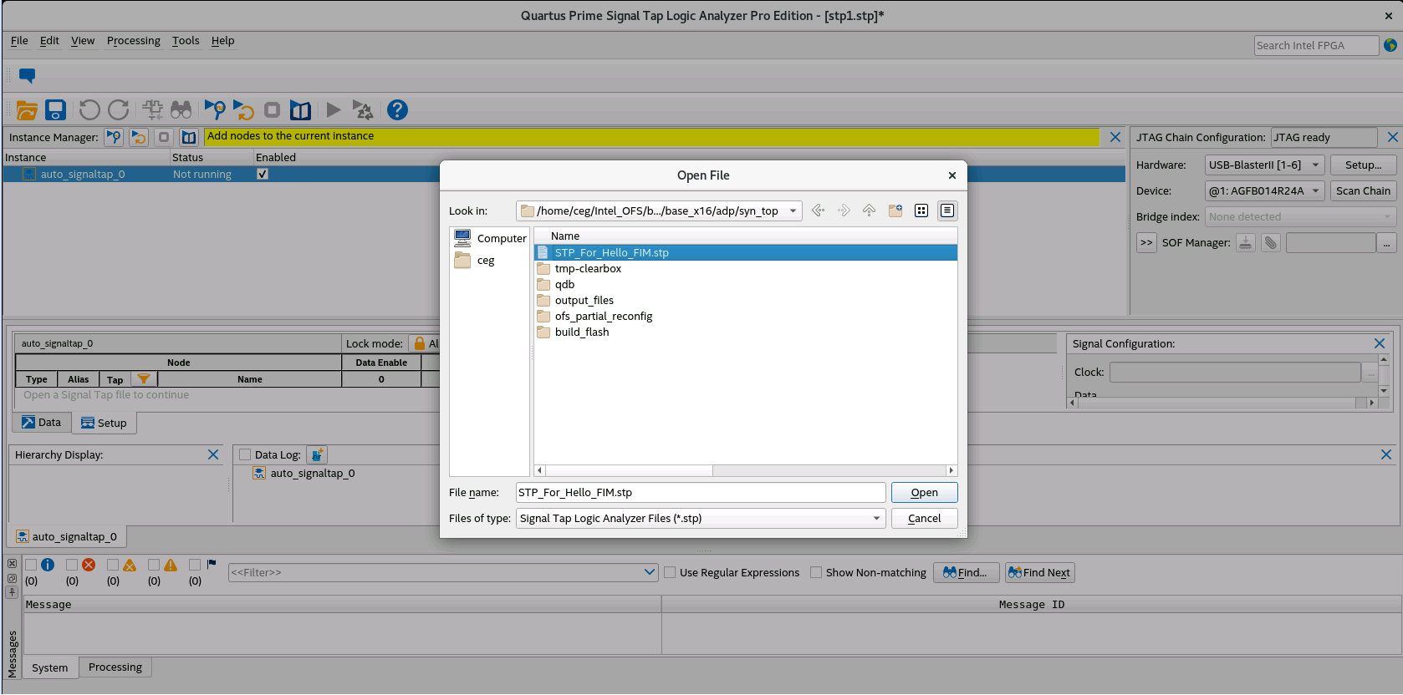Enable Use Regular Expressions checkbox

[670, 572]
